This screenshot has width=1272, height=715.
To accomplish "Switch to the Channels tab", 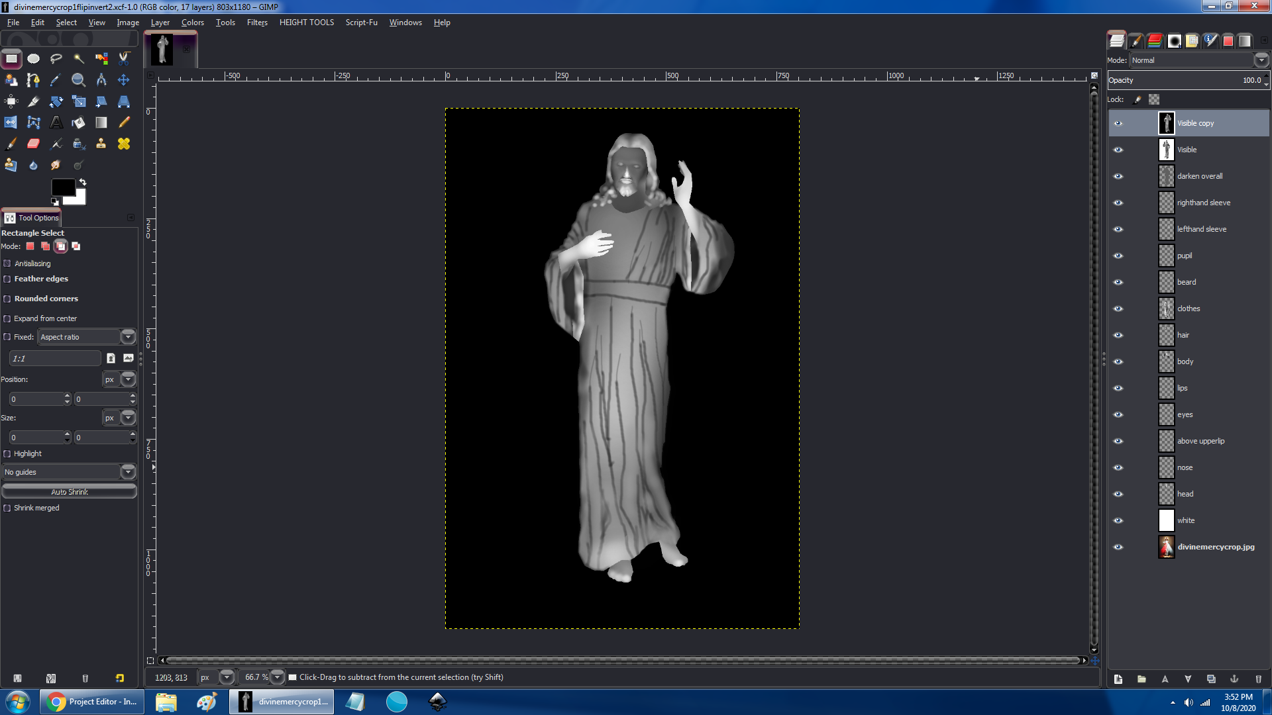I will [1155, 41].
